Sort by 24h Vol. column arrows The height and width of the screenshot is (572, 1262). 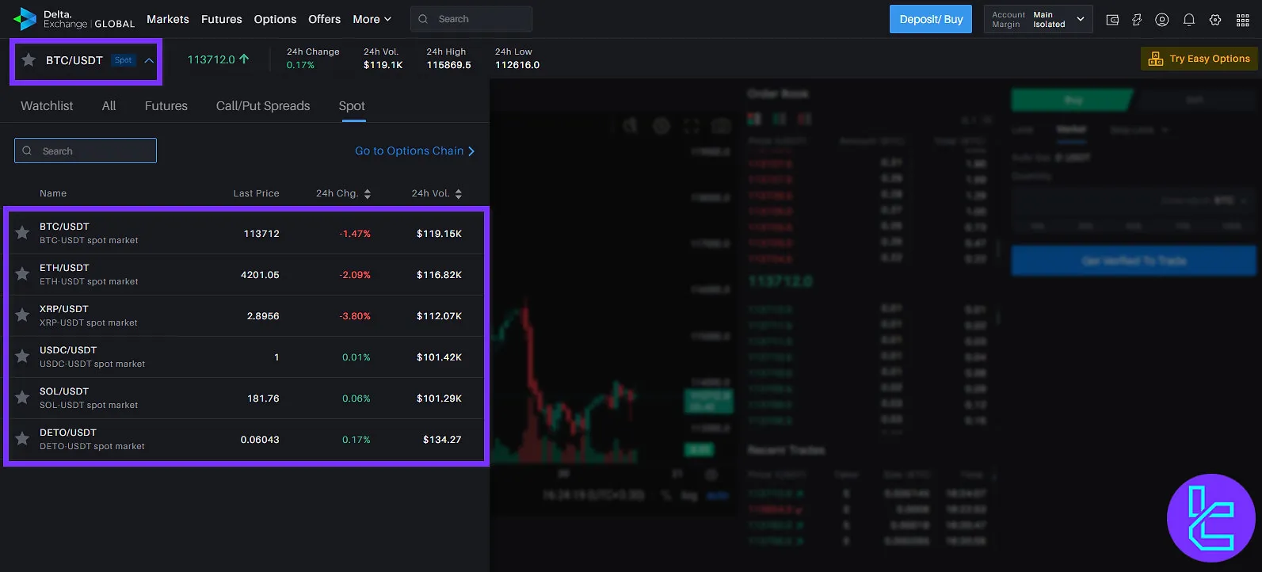tap(459, 193)
